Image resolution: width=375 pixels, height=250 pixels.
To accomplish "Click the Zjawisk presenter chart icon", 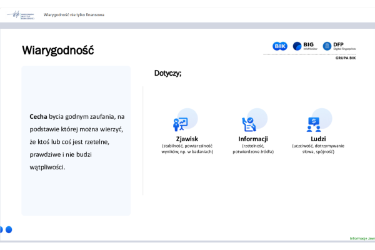I will pyautogui.click(x=181, y=124).
